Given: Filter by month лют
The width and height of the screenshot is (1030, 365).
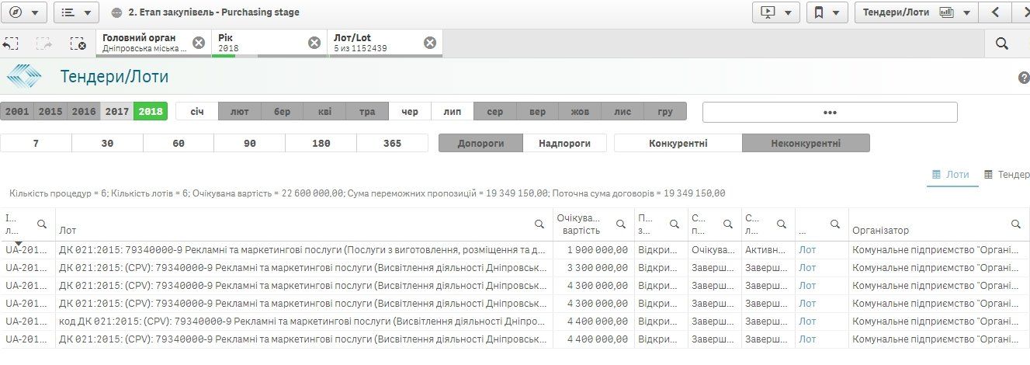Looking at the screenshot, I should (x=240, y=112).
